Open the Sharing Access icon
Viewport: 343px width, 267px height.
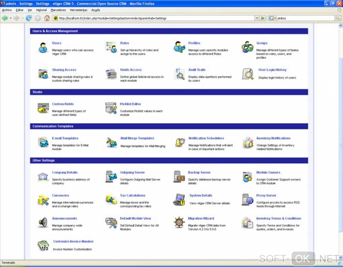click(43, 74)
